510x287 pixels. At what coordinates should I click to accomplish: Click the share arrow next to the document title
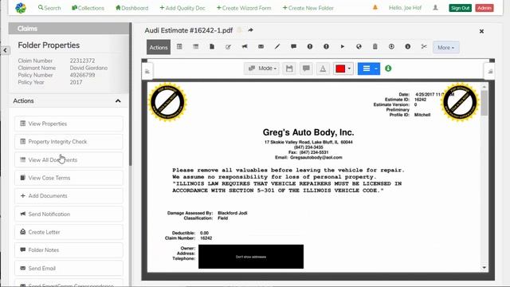click(250, 30)
